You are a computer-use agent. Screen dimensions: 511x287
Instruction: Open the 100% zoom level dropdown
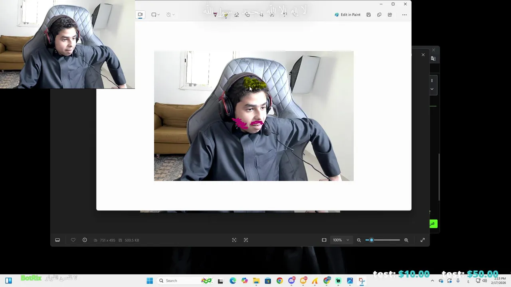click(341, 240)
